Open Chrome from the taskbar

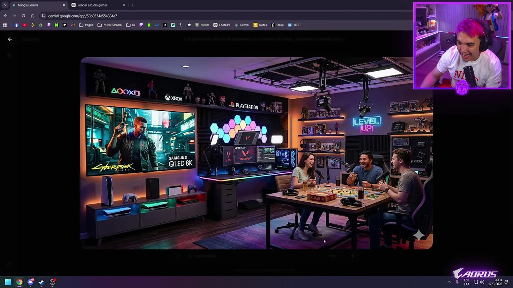click(19, 282)
